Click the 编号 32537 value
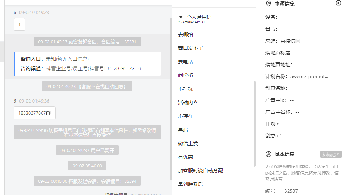The image size is (347, 195). pos(291,191)
